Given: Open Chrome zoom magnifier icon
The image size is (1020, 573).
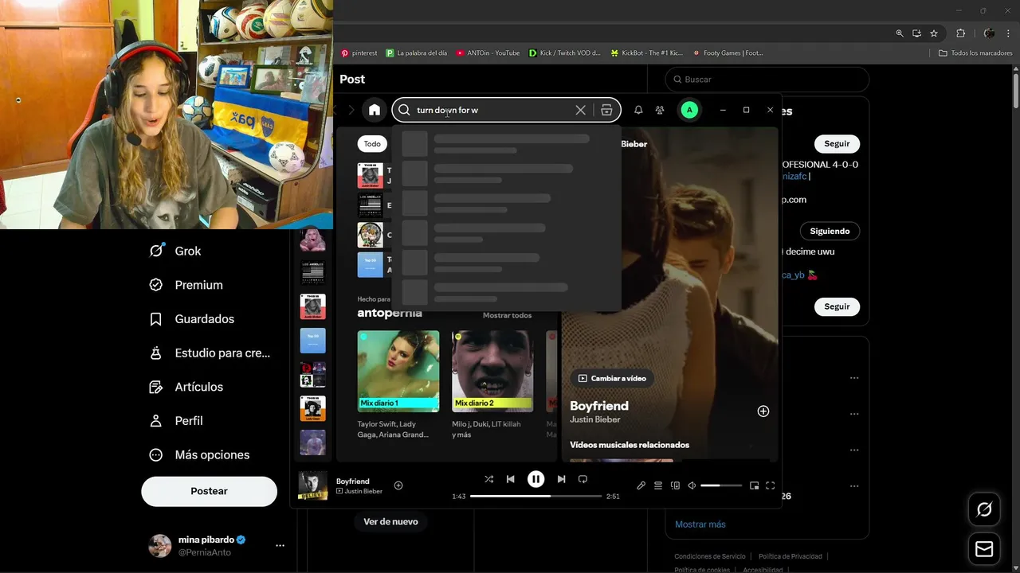Looking at the screenshot, I should coord(900,33).
